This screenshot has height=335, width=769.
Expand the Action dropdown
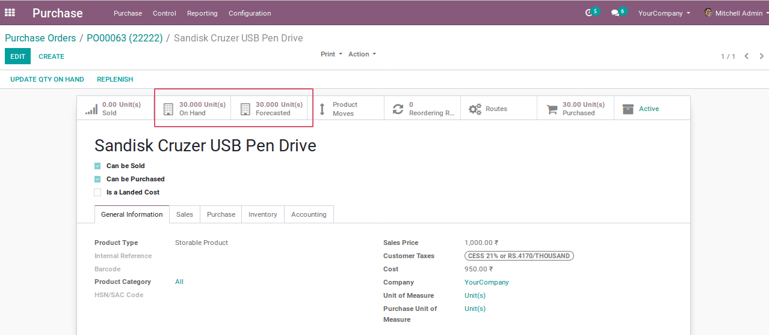tap(362, 54)
